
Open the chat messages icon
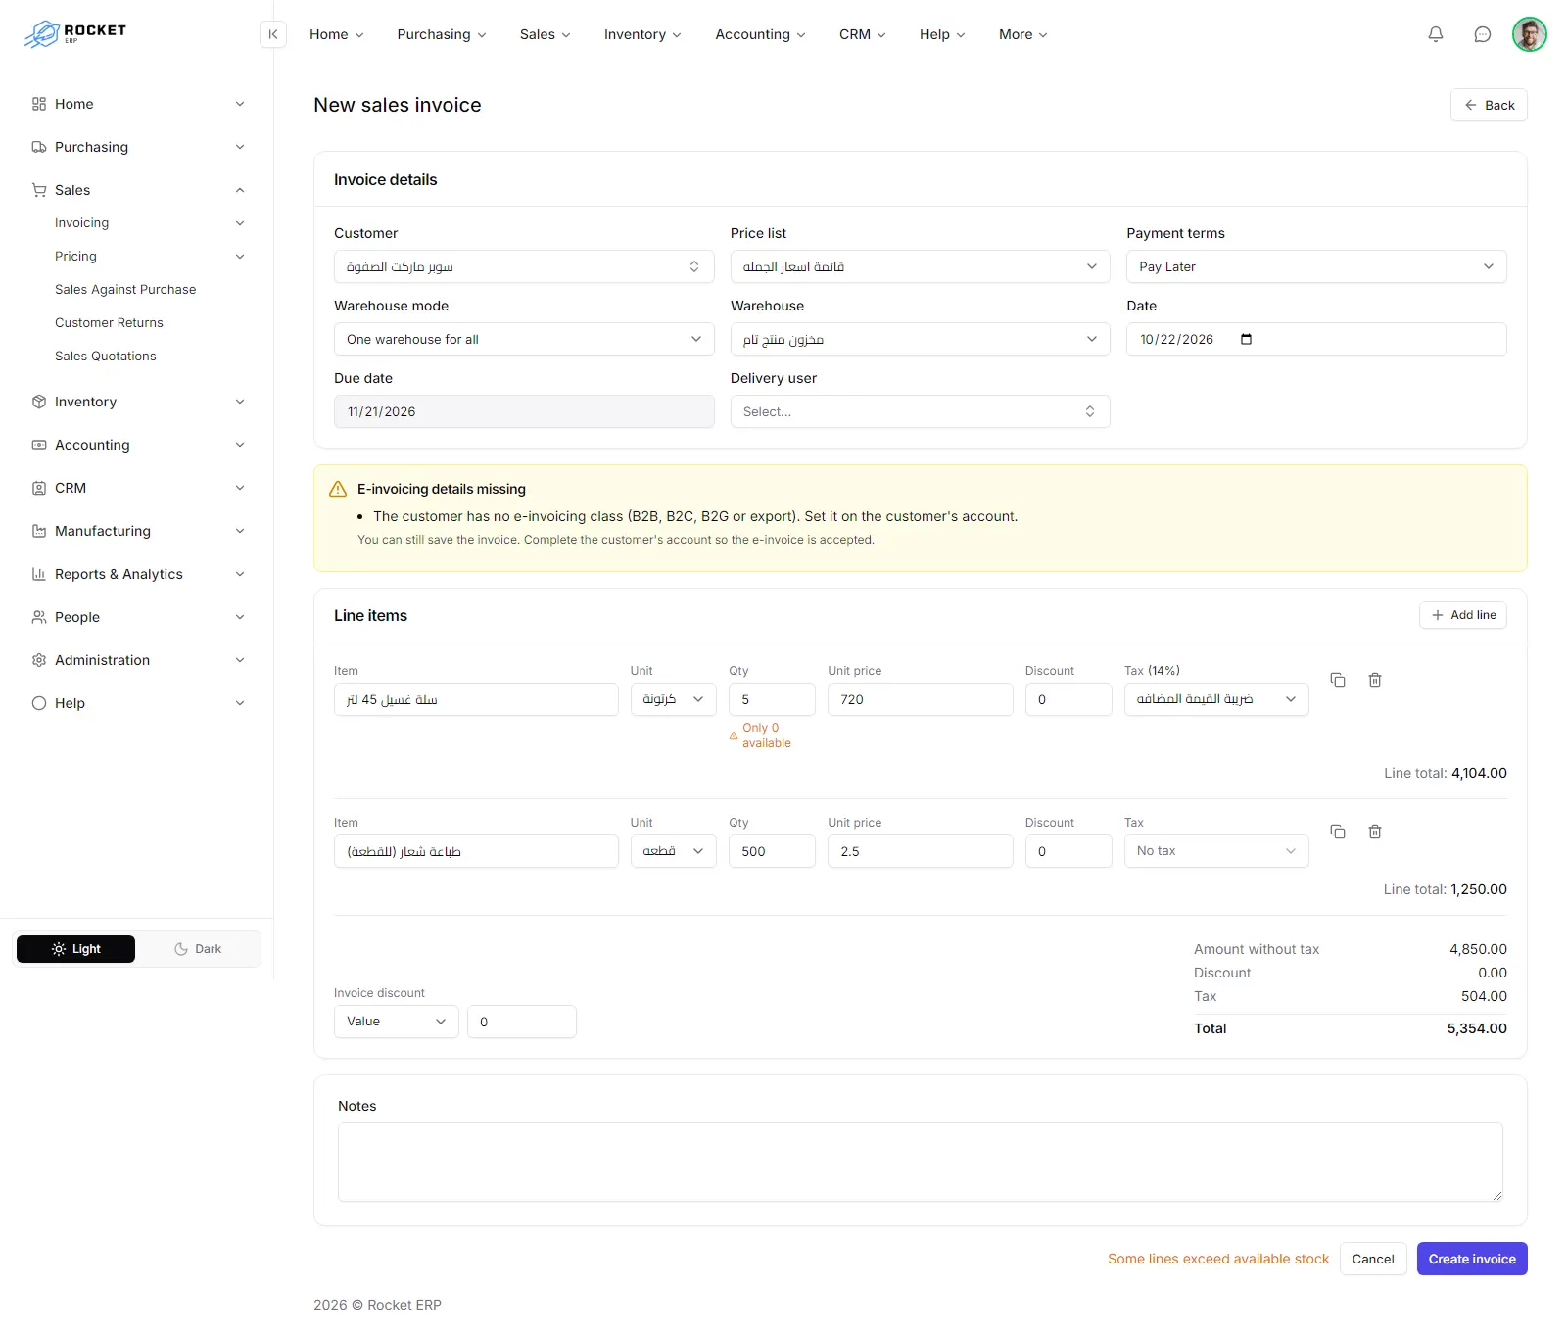click(x=1483, y=34)
